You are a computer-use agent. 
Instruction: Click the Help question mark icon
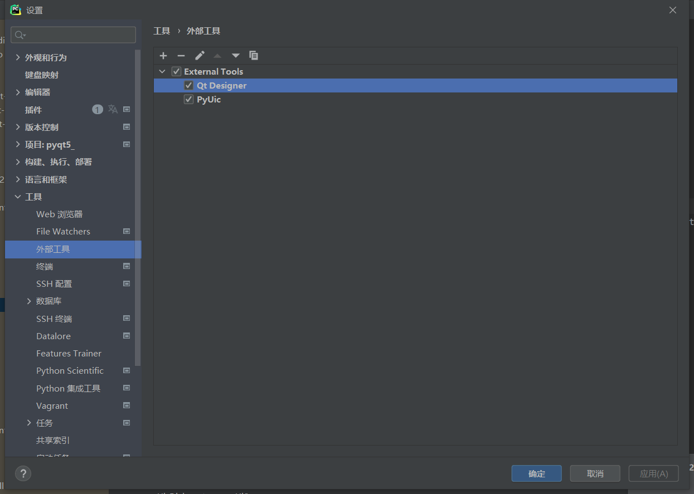[23, 473]
